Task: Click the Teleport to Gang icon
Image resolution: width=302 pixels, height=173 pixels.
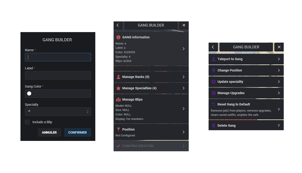Action: pyautogui.click(x=214, y=59)
